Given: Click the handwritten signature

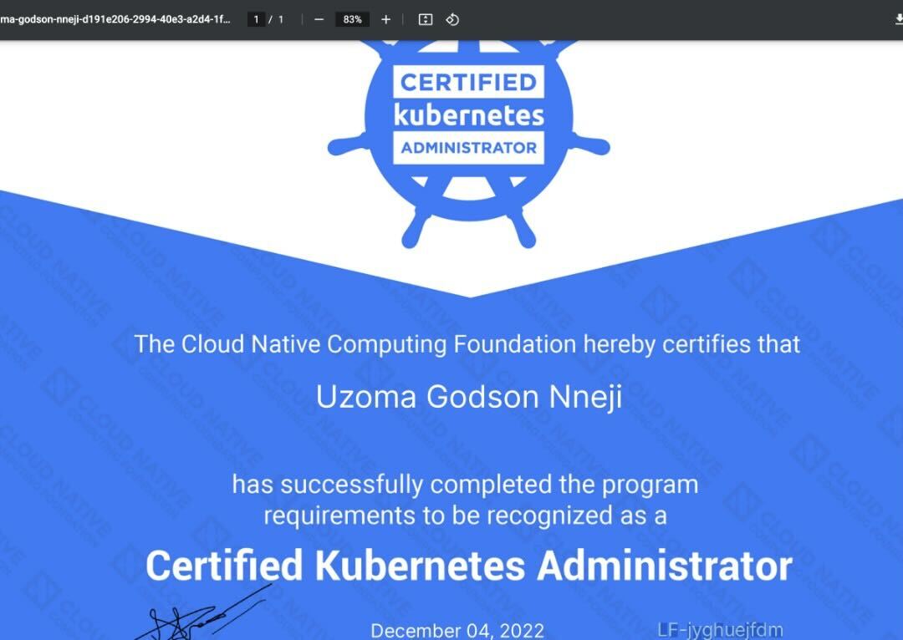Looking at the screenshot, I should 192,620.
